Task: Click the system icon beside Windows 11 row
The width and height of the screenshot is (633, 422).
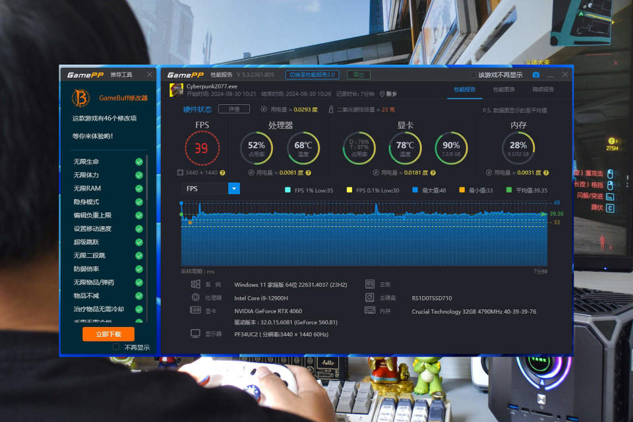Action: [195, 284]
